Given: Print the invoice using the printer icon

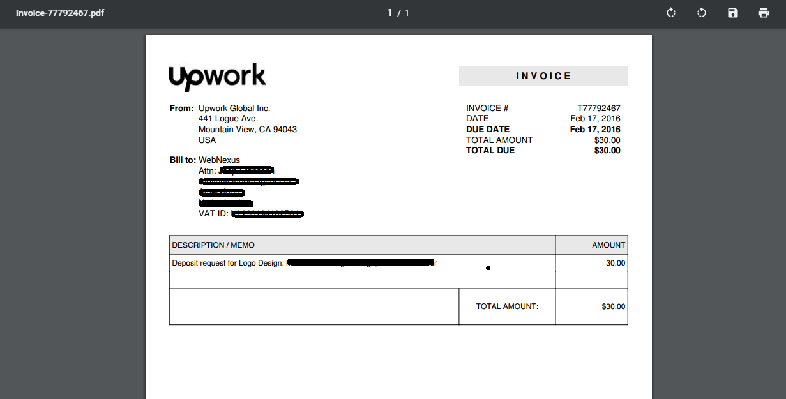Looking at the screenshot, I should coord(764,13).
